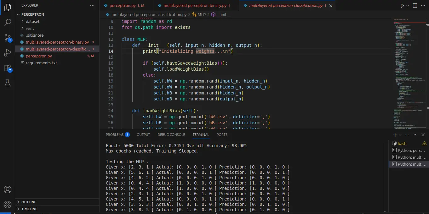Kill the terminal with the X icon
The image size is (429, 214).
pos(423,134)
